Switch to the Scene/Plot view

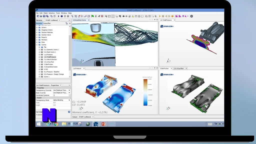pyautogui.click(x=47, y=23)
